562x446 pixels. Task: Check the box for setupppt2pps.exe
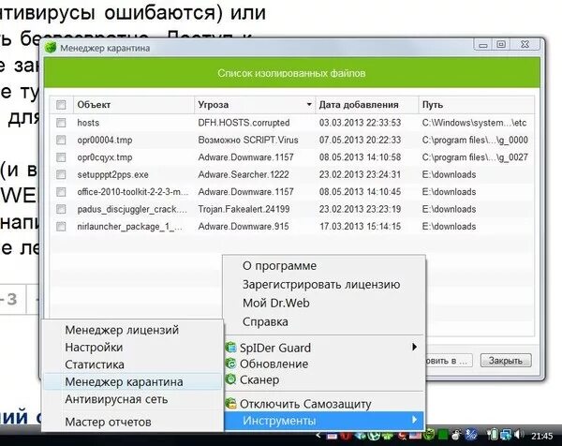(x=61, y=174)
